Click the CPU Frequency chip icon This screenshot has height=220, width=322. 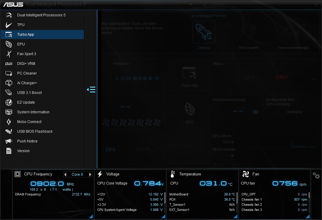(x=17, y=174)
